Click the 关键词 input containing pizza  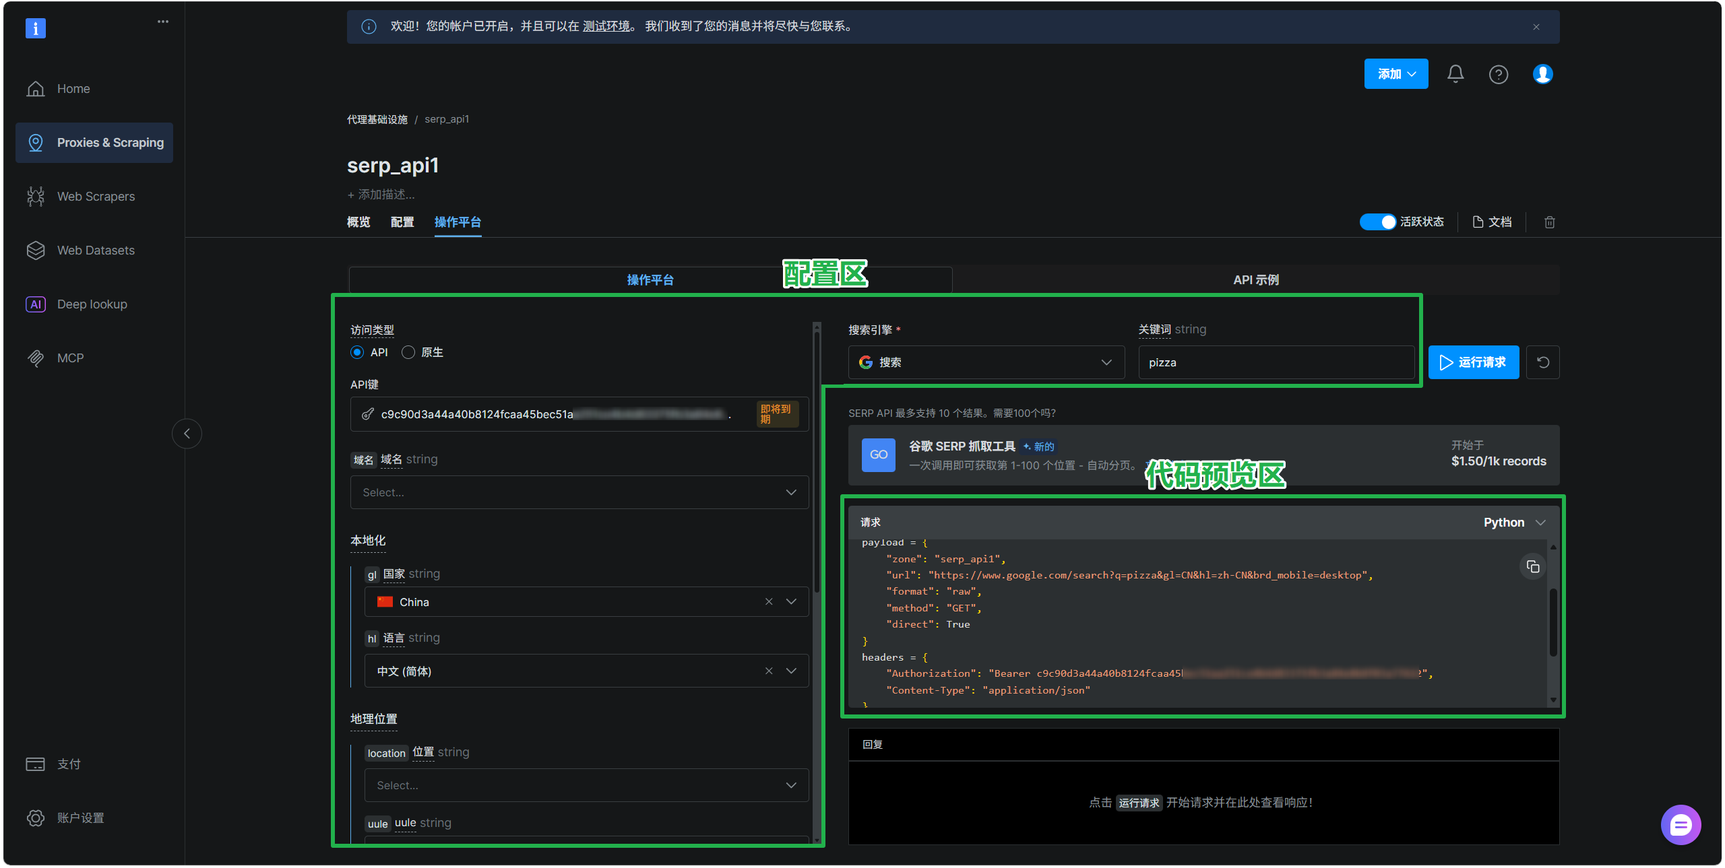point(1276,362)
